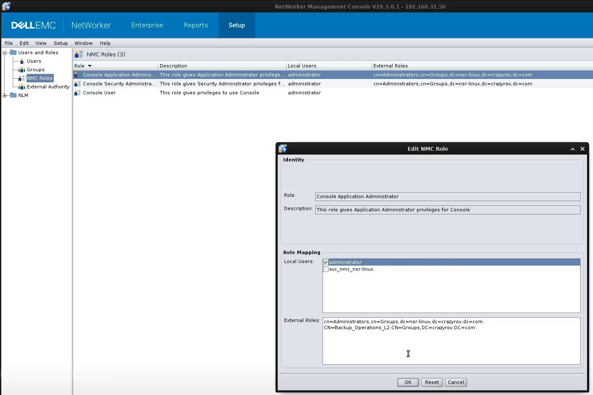Click the Local Users column header

point(329,66)
